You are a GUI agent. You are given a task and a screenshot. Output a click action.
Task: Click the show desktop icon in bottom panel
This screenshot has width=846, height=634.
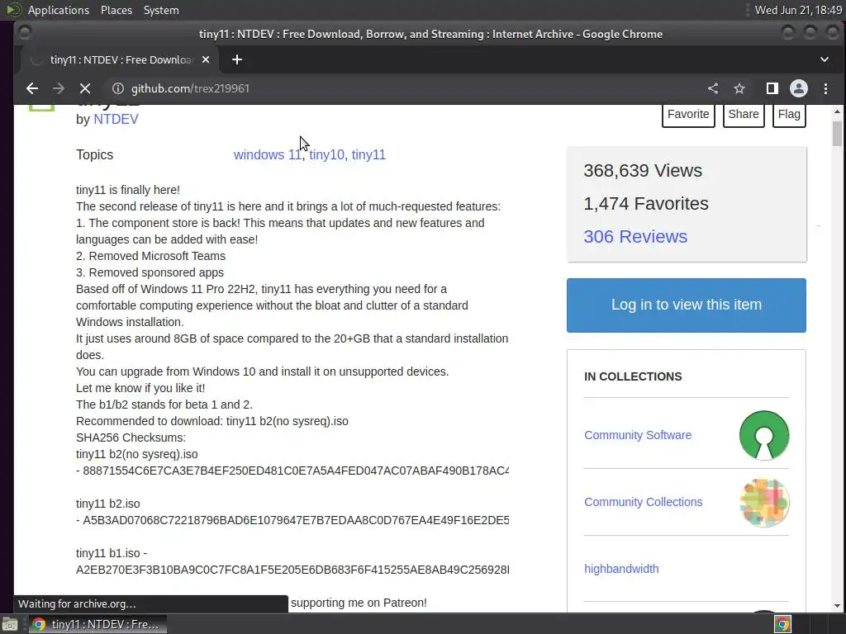[x=10, y=624]
